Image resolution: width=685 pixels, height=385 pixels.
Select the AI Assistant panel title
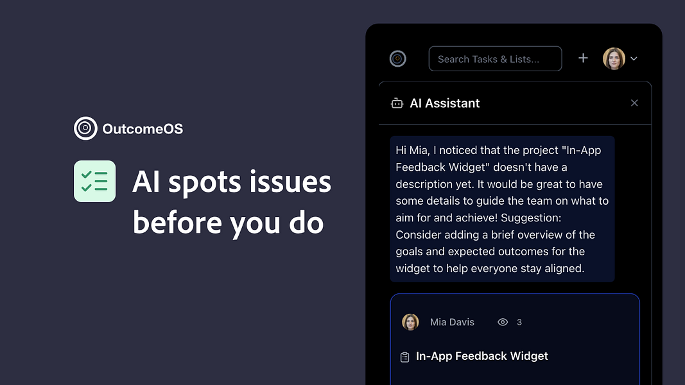point(445,103)
